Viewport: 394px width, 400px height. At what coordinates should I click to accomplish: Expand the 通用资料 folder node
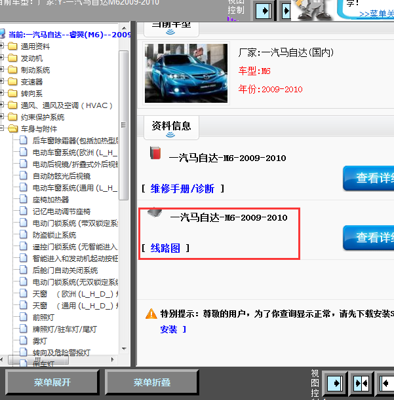[1, 46]
